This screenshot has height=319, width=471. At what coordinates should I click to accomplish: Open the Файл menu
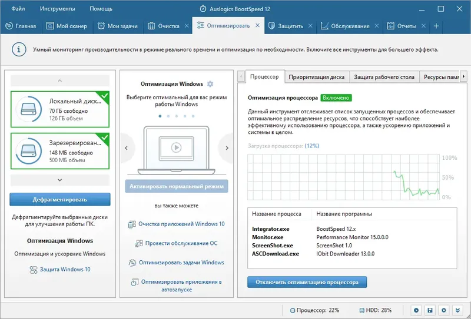point(18,9)
